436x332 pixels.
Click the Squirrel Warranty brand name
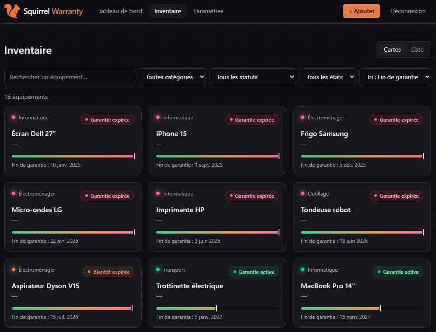tap(53, 11)
